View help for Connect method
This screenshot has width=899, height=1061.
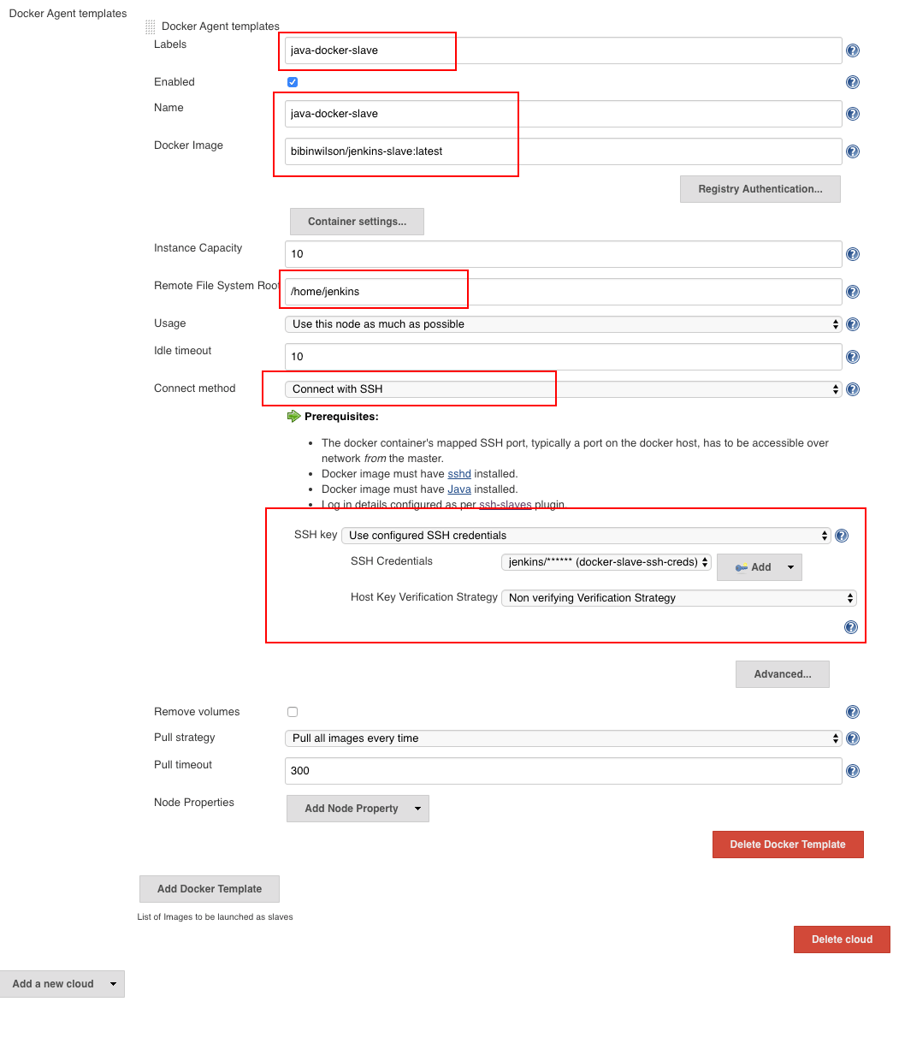pos(852,388)
